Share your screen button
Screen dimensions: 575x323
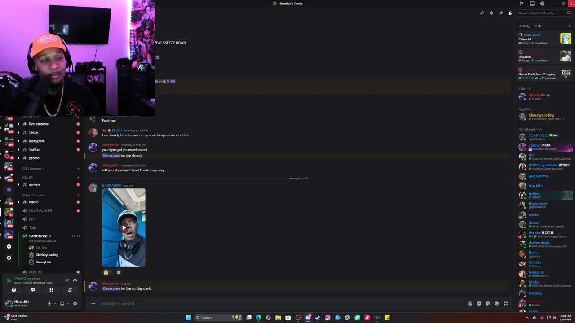(x=32, y=290)
